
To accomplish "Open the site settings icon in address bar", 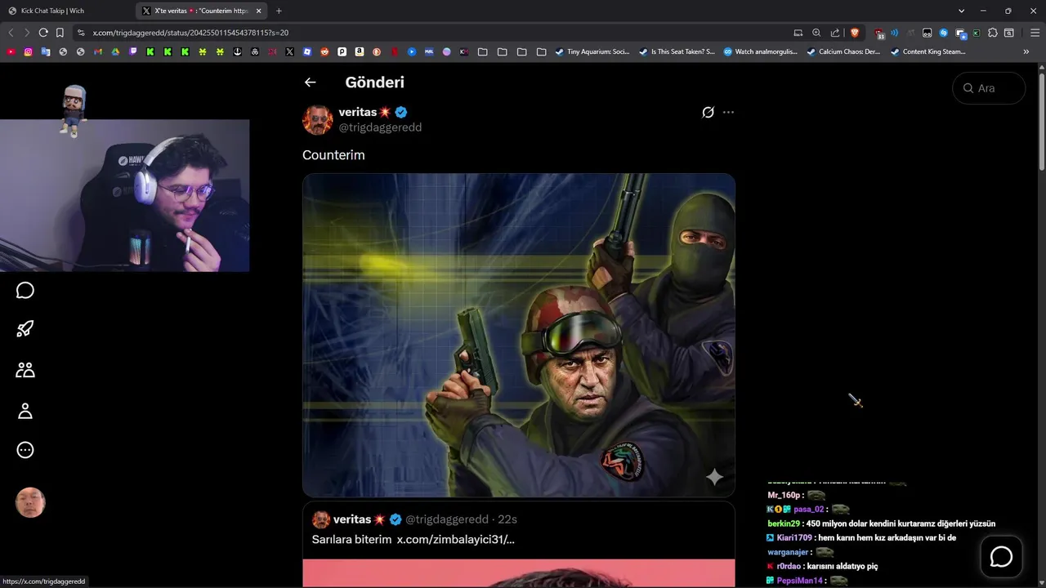I will coord(80,33).
